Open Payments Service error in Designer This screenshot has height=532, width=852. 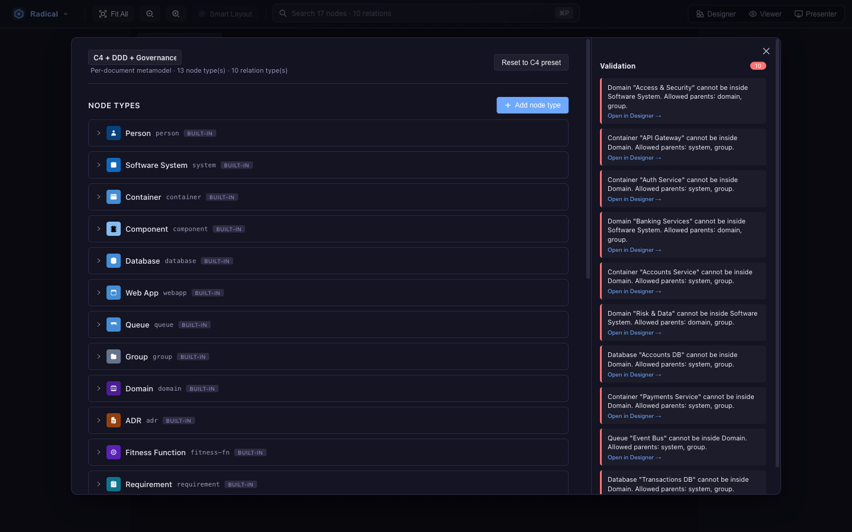pyautogui.click(x=634, y=416)
